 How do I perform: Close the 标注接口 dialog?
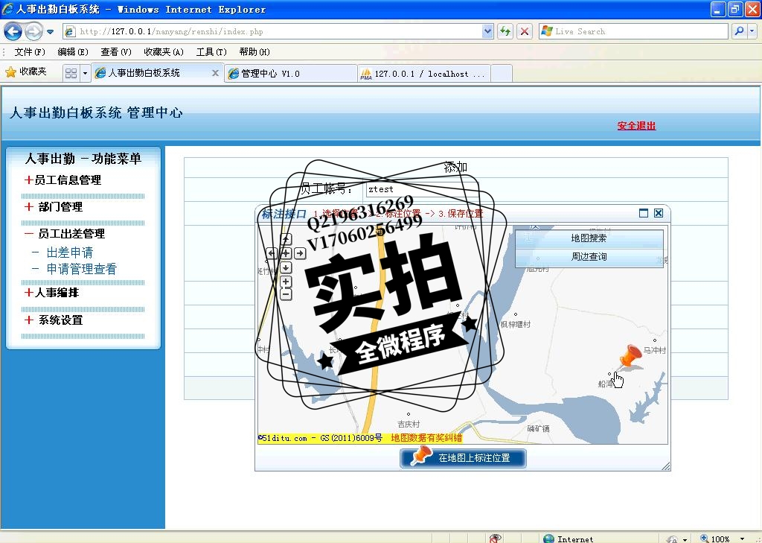659,213
